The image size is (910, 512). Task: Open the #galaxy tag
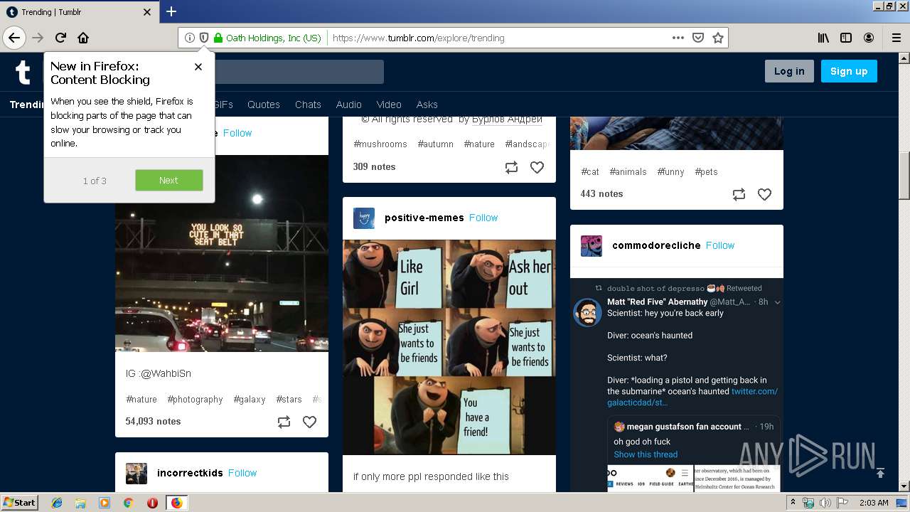(x=250, y=399)
